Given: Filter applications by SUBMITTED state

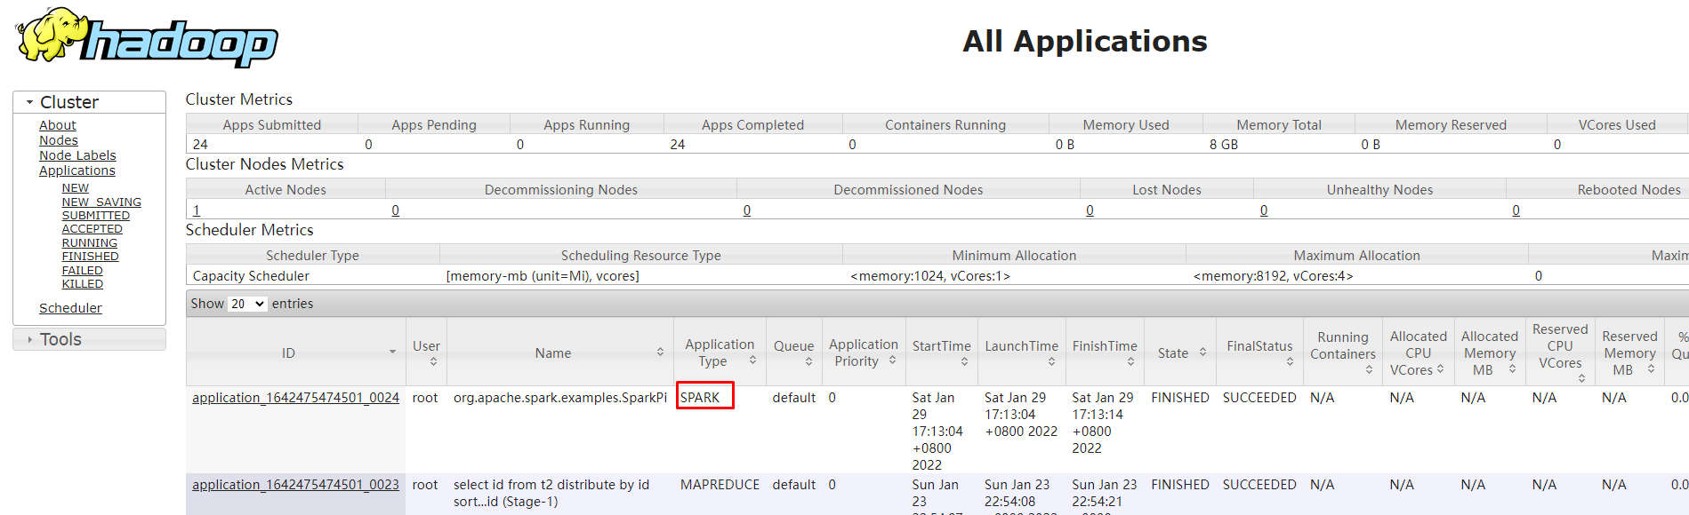Looking at the screenshot, I should click(x=96, y=216).
